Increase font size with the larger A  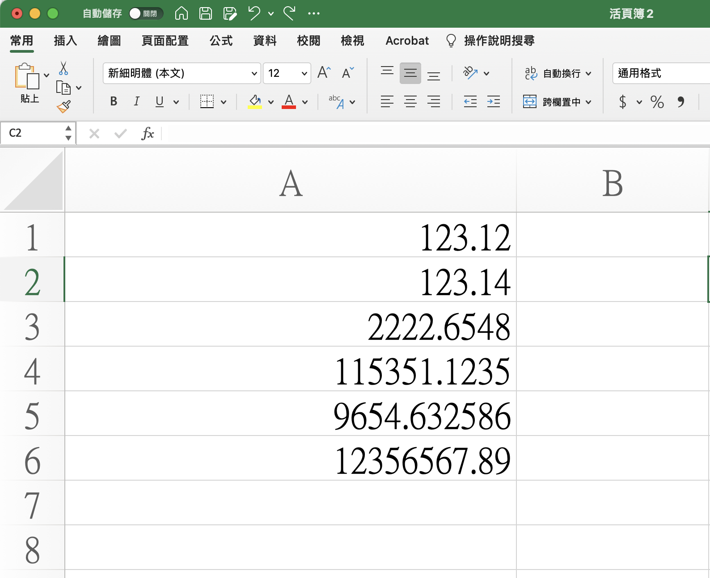(324, 72)
